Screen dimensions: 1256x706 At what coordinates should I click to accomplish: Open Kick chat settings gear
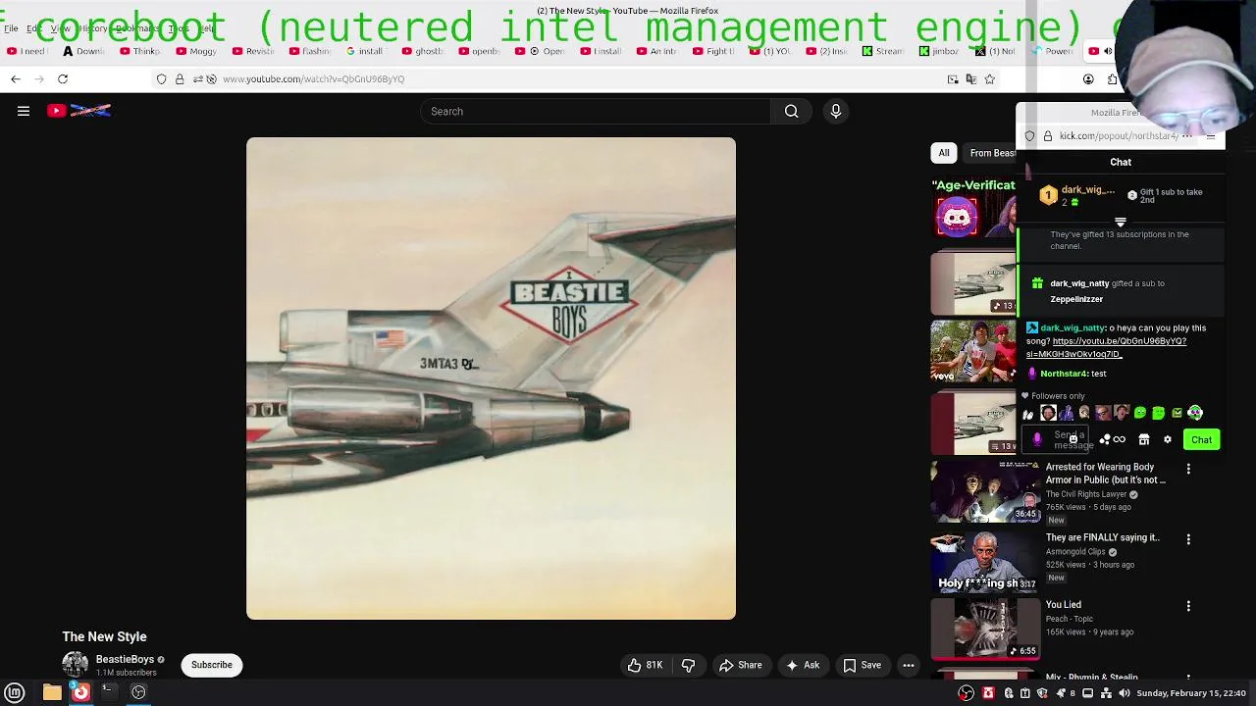point(1168,439)
